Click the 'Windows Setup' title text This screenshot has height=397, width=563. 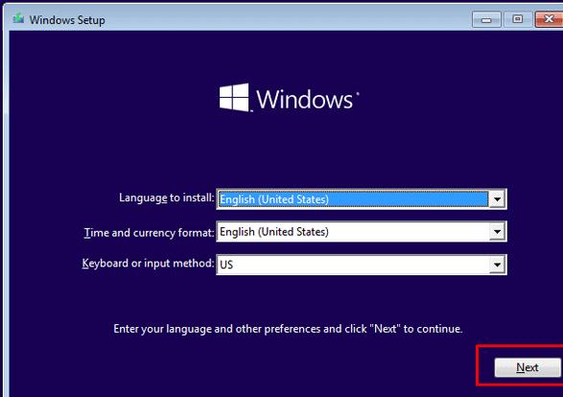click(x=67, y=20)
